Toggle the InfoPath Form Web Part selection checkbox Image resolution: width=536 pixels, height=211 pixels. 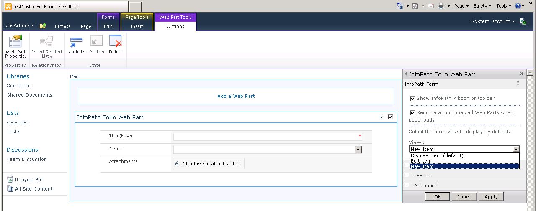(390, 117)
